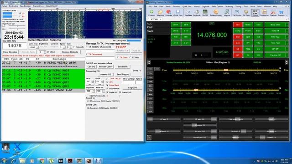Image resolution: width=292 pixels, height=164 pixels.
Task: Open the Rig Control menu in JT65-HF
Action: click(14, 6)
